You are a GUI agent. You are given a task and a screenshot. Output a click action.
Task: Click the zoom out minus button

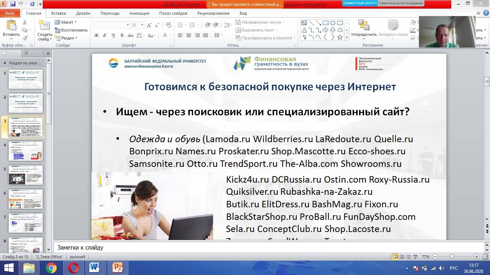(435, 257)
